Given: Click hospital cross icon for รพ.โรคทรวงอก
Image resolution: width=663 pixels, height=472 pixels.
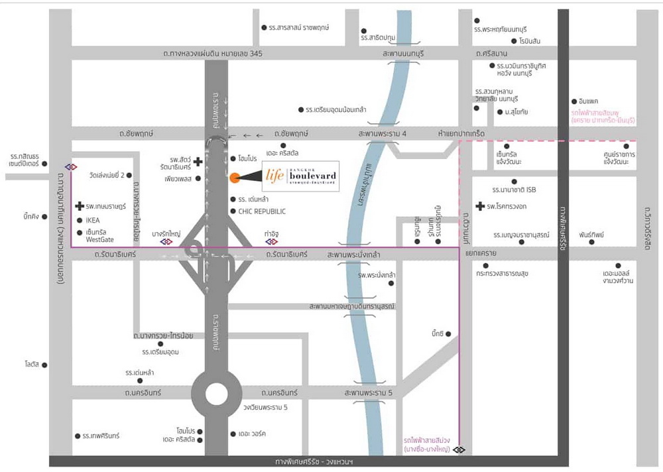Looking at the screenshot, I should click(480, 206).
